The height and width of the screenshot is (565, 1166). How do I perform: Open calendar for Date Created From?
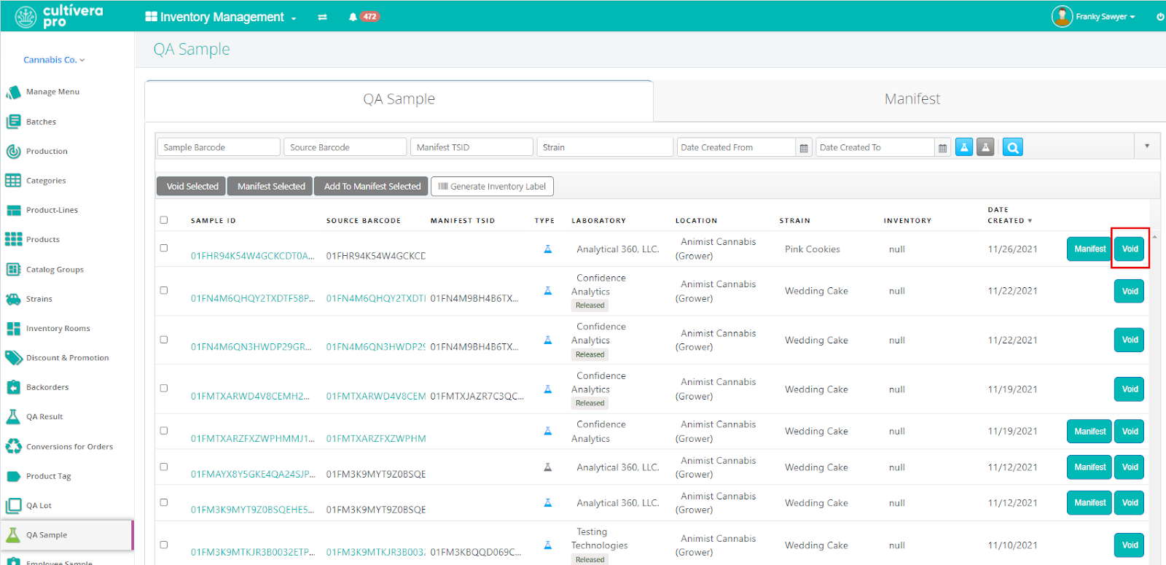804,148
